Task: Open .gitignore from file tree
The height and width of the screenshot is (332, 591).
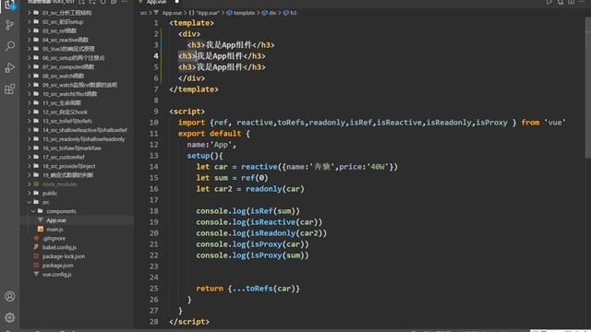Action: tap(77, 238)
